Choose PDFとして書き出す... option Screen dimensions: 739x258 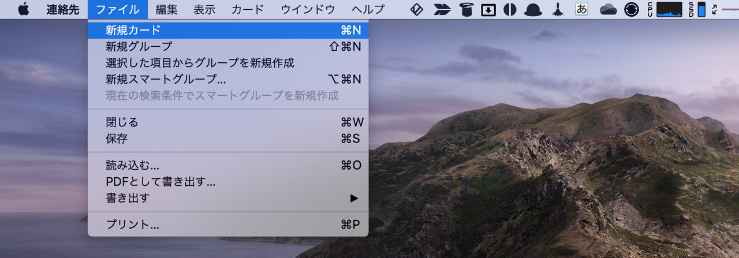pos(228,182)
